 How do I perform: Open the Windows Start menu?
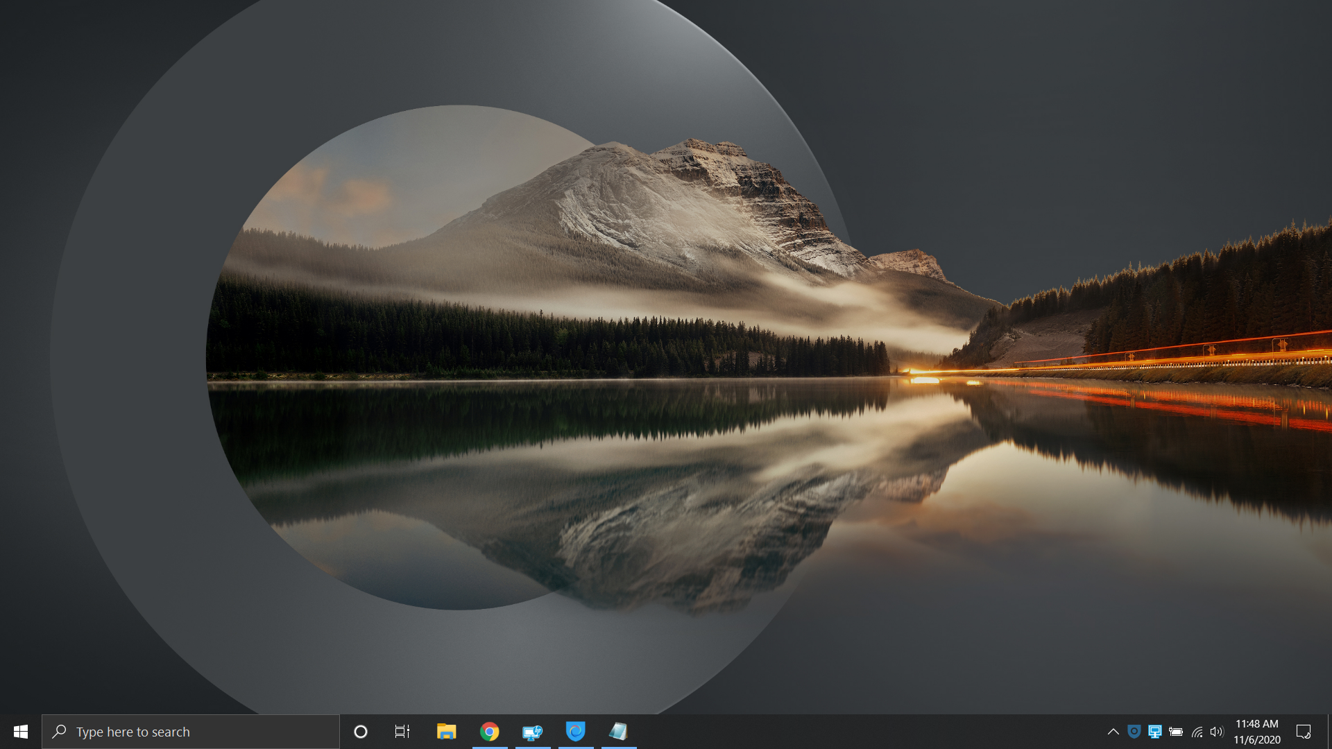click(x=21, y=732)
